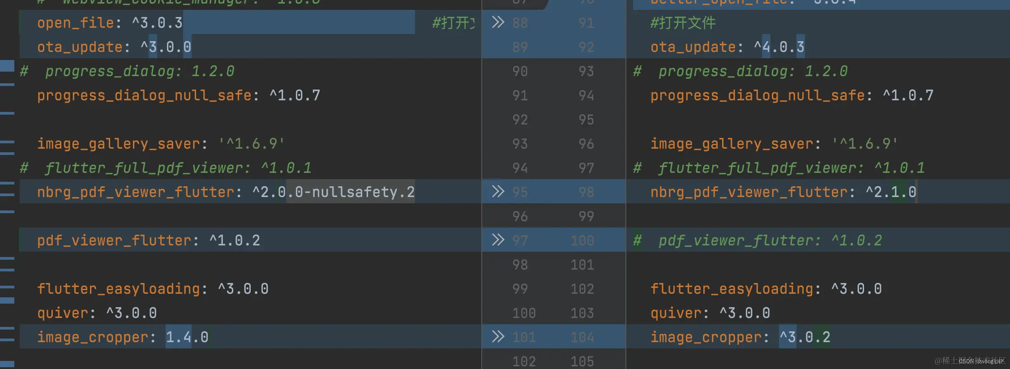Apply the nbrg_pdf_viewer_flutter change arrow at line 95
This screenshot has width=1010, height=369.
[x=498, y=192]
